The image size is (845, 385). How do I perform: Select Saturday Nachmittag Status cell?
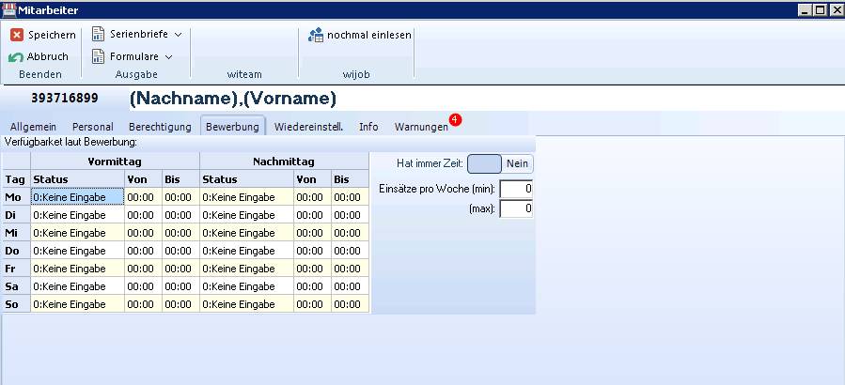[x=247, y=285]
